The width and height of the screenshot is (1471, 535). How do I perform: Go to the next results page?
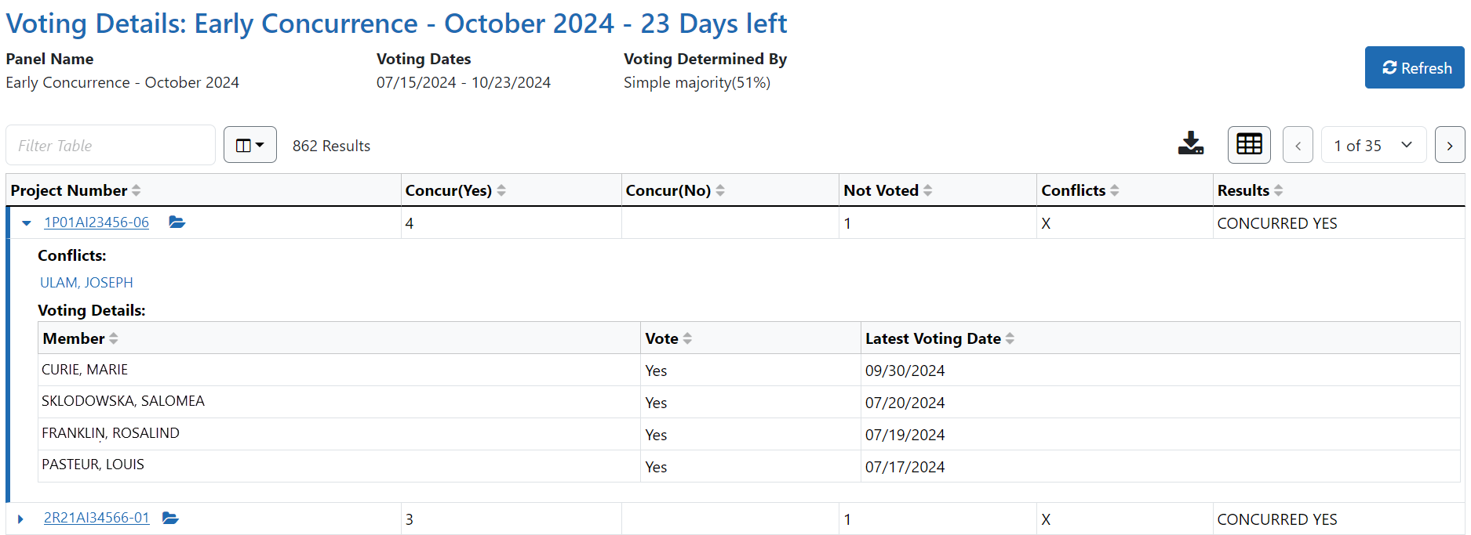tap(1449, 145)
